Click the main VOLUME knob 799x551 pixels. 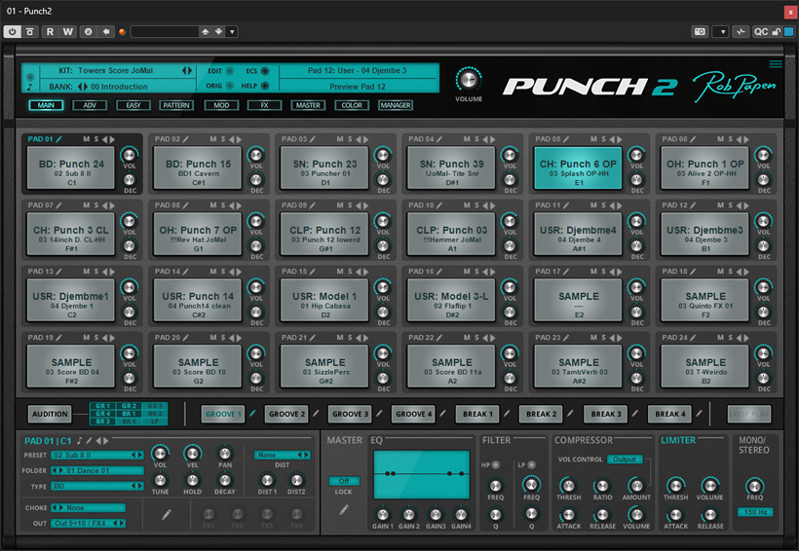(469, 80)
